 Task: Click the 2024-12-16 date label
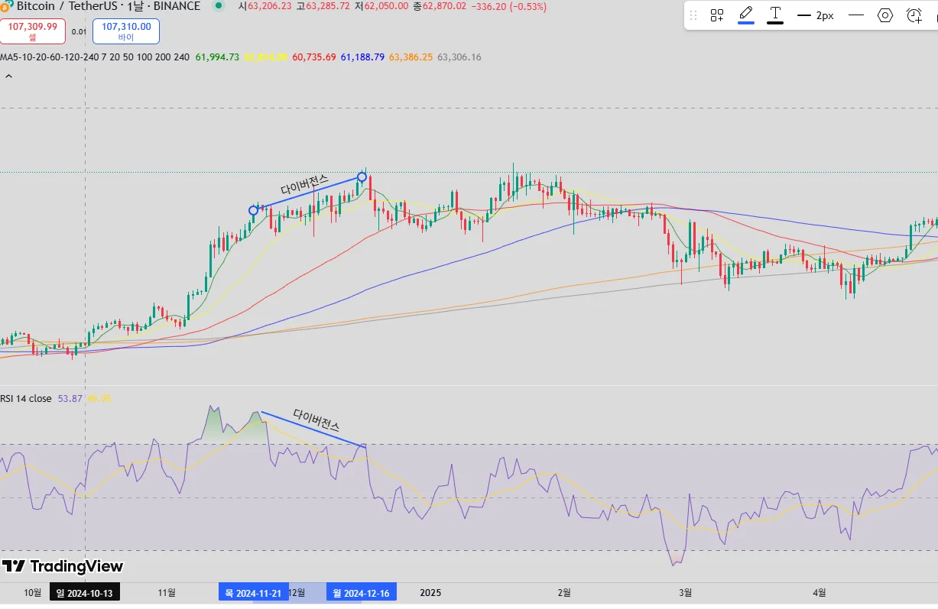point(362,593)
